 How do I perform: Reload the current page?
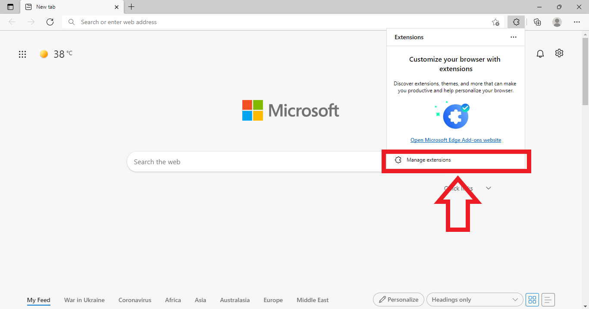pos(50,22)
